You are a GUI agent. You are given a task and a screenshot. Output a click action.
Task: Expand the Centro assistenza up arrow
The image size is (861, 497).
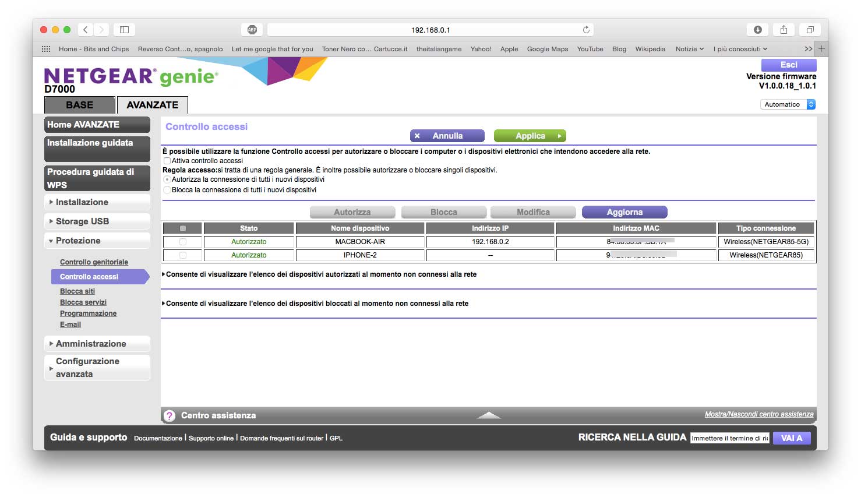489,415
